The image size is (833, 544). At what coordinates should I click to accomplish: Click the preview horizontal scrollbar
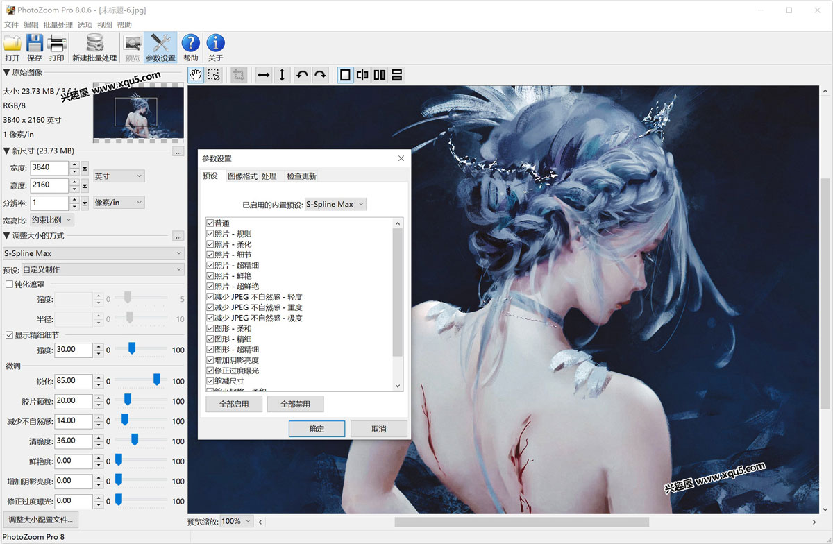click(522, 522)
